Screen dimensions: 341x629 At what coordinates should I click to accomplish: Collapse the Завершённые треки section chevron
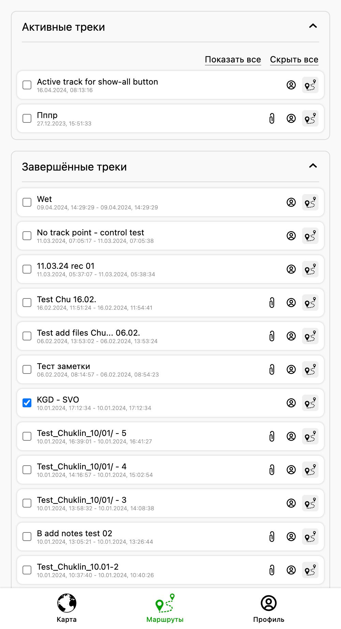click(313, 166)
